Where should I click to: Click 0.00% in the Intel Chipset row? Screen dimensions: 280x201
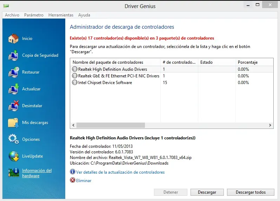tap(243, 83)
